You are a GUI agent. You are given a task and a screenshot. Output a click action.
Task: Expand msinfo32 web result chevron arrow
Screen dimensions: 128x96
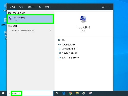pos(50,30)
